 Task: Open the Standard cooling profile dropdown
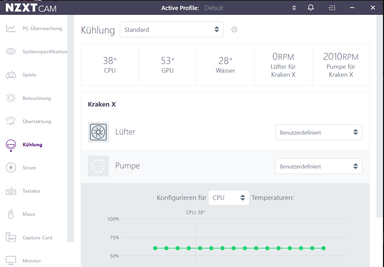[x=172, y=30]
